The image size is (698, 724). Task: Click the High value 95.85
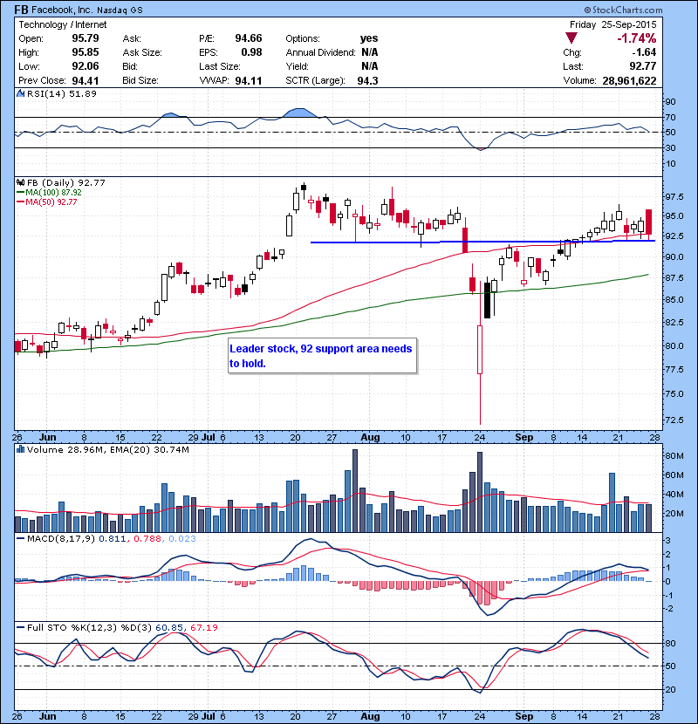85,52
